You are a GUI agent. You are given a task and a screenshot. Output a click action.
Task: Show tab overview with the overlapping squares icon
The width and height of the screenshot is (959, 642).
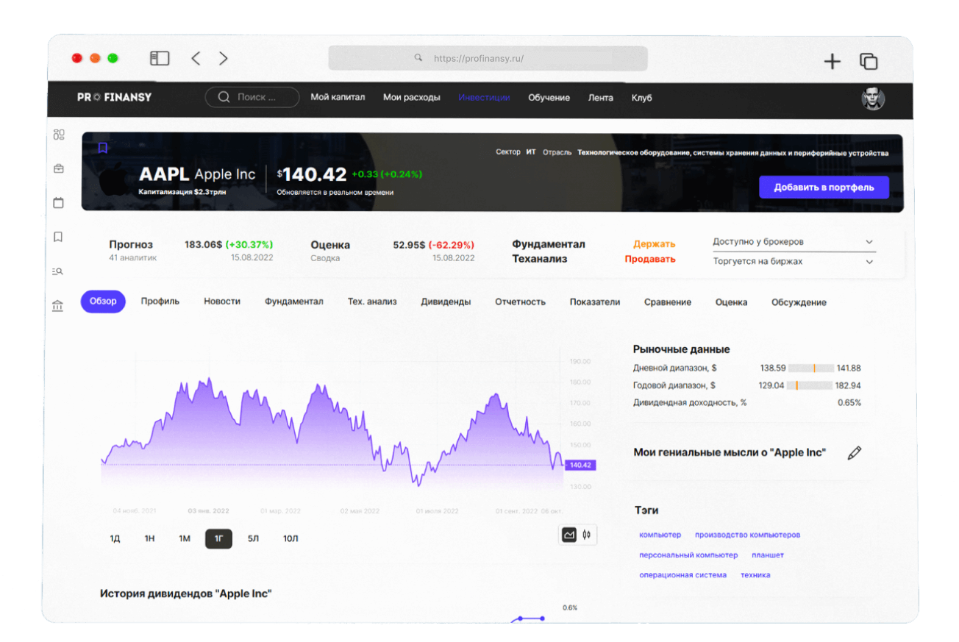(x=869, y=62)
